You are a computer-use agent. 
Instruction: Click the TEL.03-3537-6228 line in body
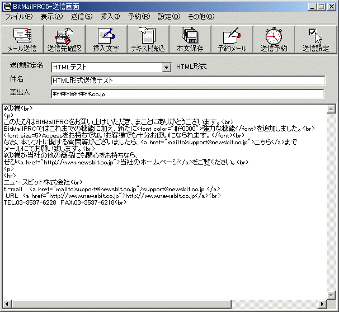(x=65, y=202)
